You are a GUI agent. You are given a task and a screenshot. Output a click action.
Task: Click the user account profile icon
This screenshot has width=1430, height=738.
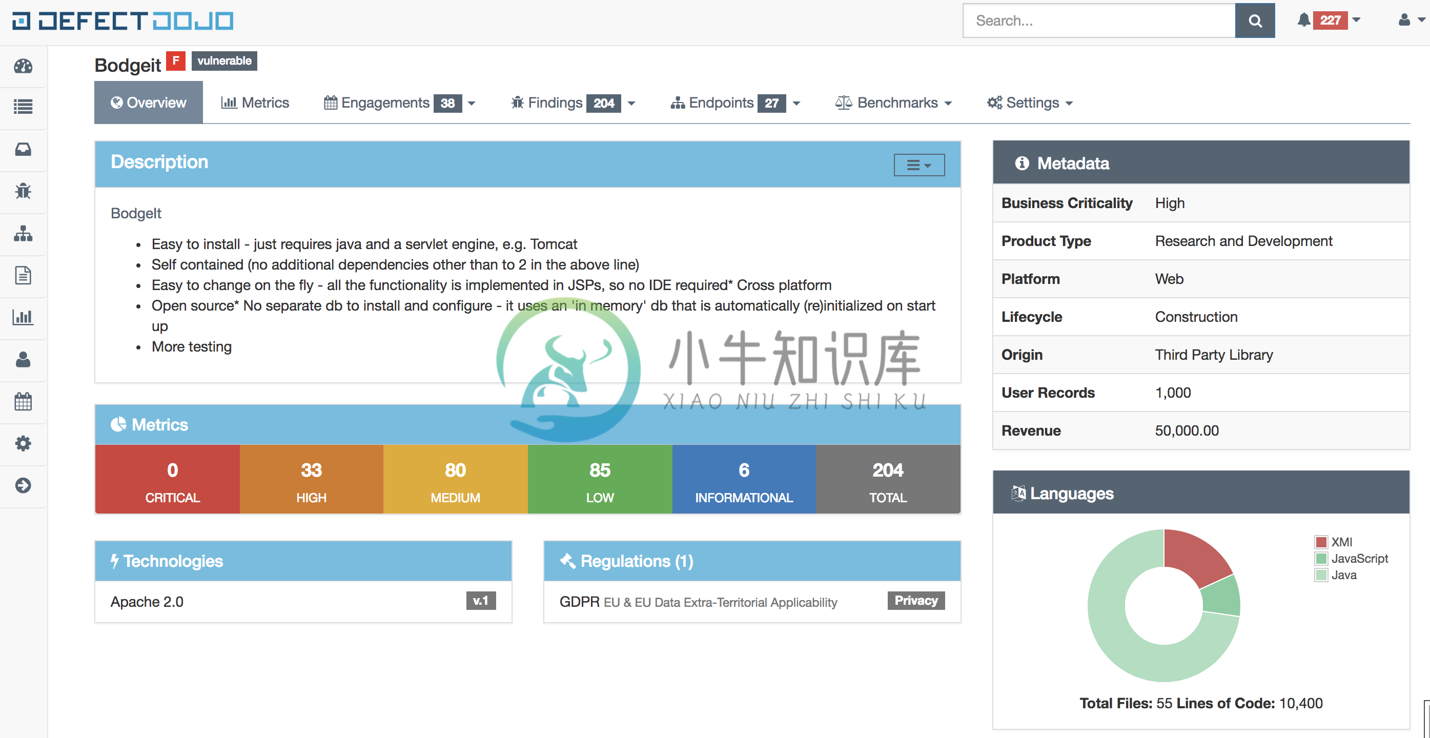[x=1404, y=20]
